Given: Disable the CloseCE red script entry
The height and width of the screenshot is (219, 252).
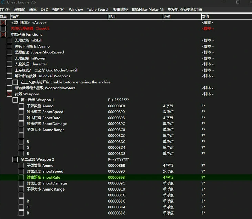Looking at the screenshot, I should [3, 28].
